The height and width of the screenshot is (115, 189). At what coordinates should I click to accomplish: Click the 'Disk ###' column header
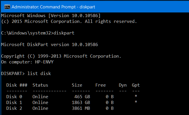(x=17, y=85)
